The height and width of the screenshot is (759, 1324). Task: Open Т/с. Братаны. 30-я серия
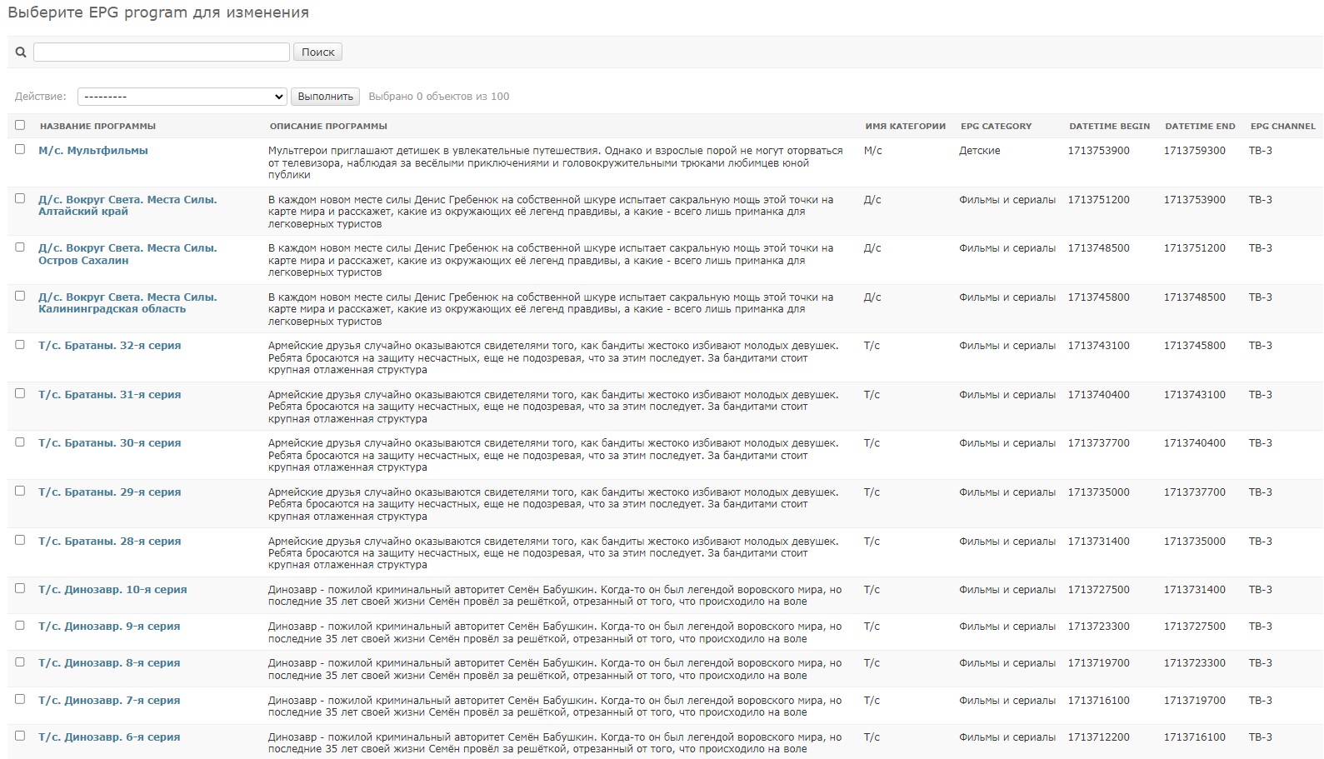click(109, 443)
